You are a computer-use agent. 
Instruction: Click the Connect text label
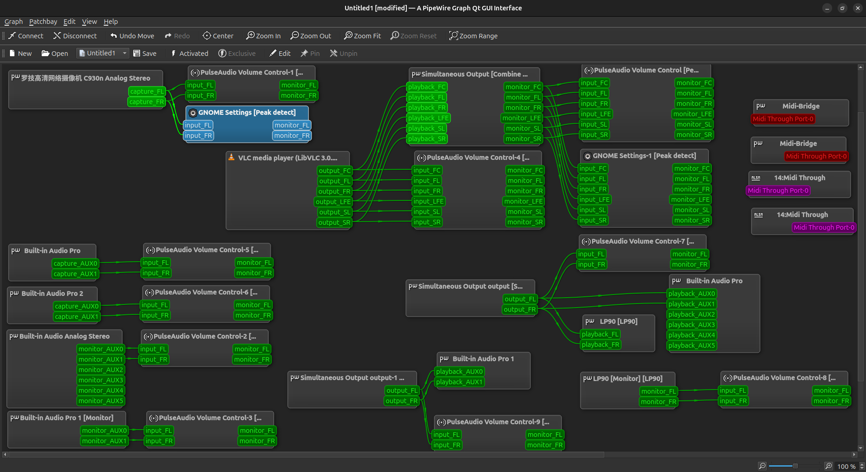pos(31,36)
